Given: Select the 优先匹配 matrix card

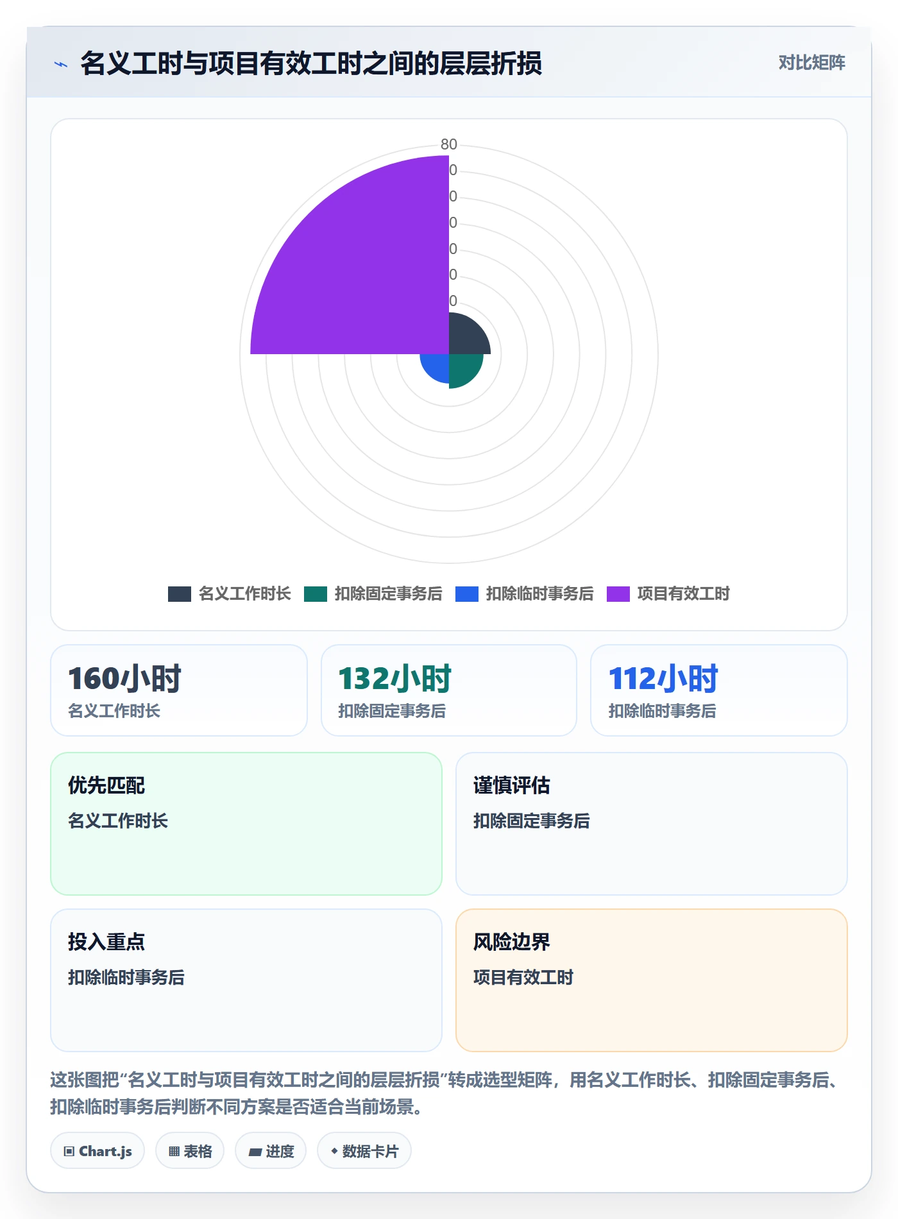Looking at the screenshot, I should (x=246, y=824).
